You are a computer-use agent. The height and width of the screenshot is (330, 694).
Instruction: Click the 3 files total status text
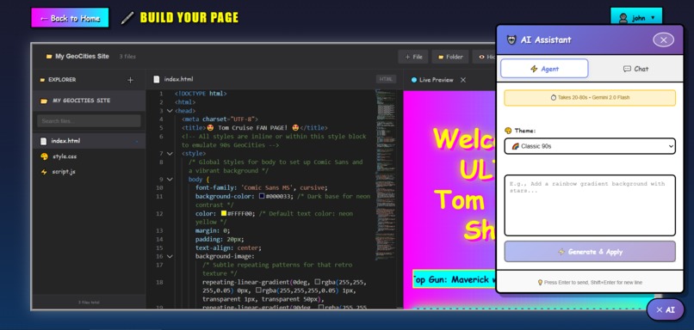[x=89, y=302]
